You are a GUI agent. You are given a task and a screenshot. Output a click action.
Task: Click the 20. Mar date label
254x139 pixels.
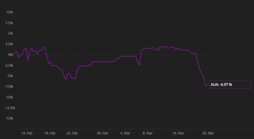[x=208, y=133]
